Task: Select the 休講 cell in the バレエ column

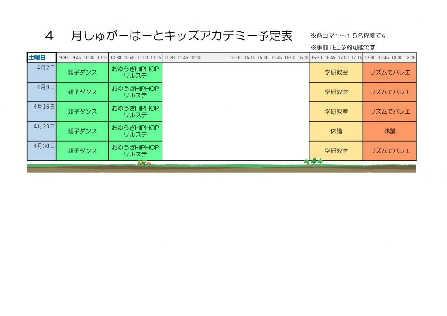Action: coord(389,131)
